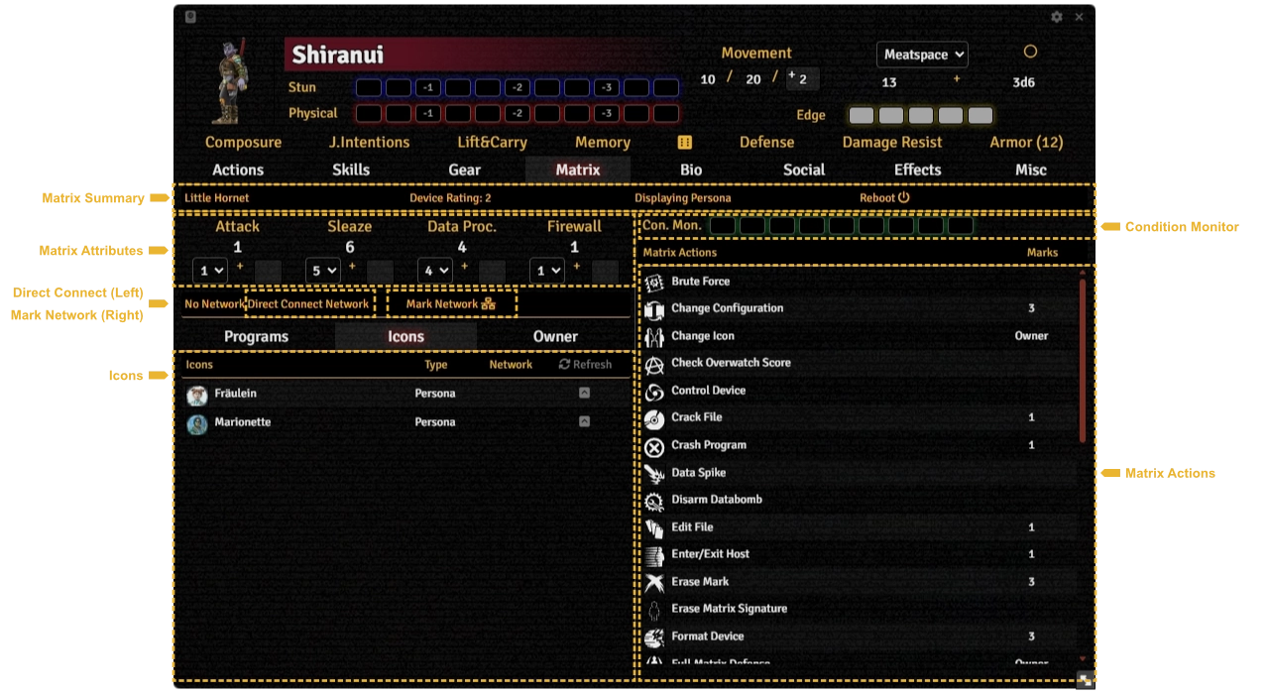Click the Reboot device button
The width and height of the screenshot is (1269, 694).
[x=884, y=197]
